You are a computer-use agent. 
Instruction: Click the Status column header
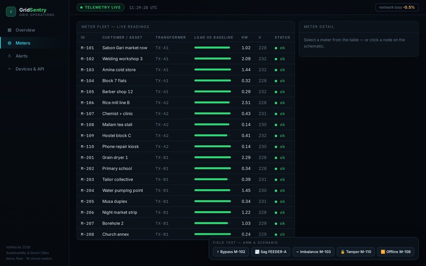pos(282,37)
